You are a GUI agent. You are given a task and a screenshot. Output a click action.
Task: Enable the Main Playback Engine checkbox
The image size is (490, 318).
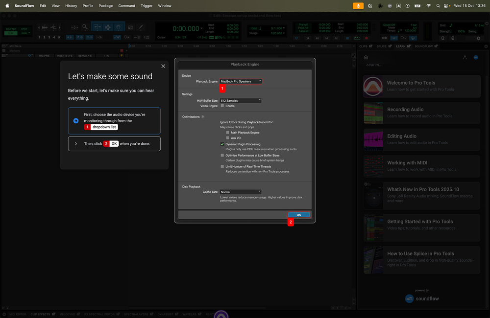click(228, 133)
